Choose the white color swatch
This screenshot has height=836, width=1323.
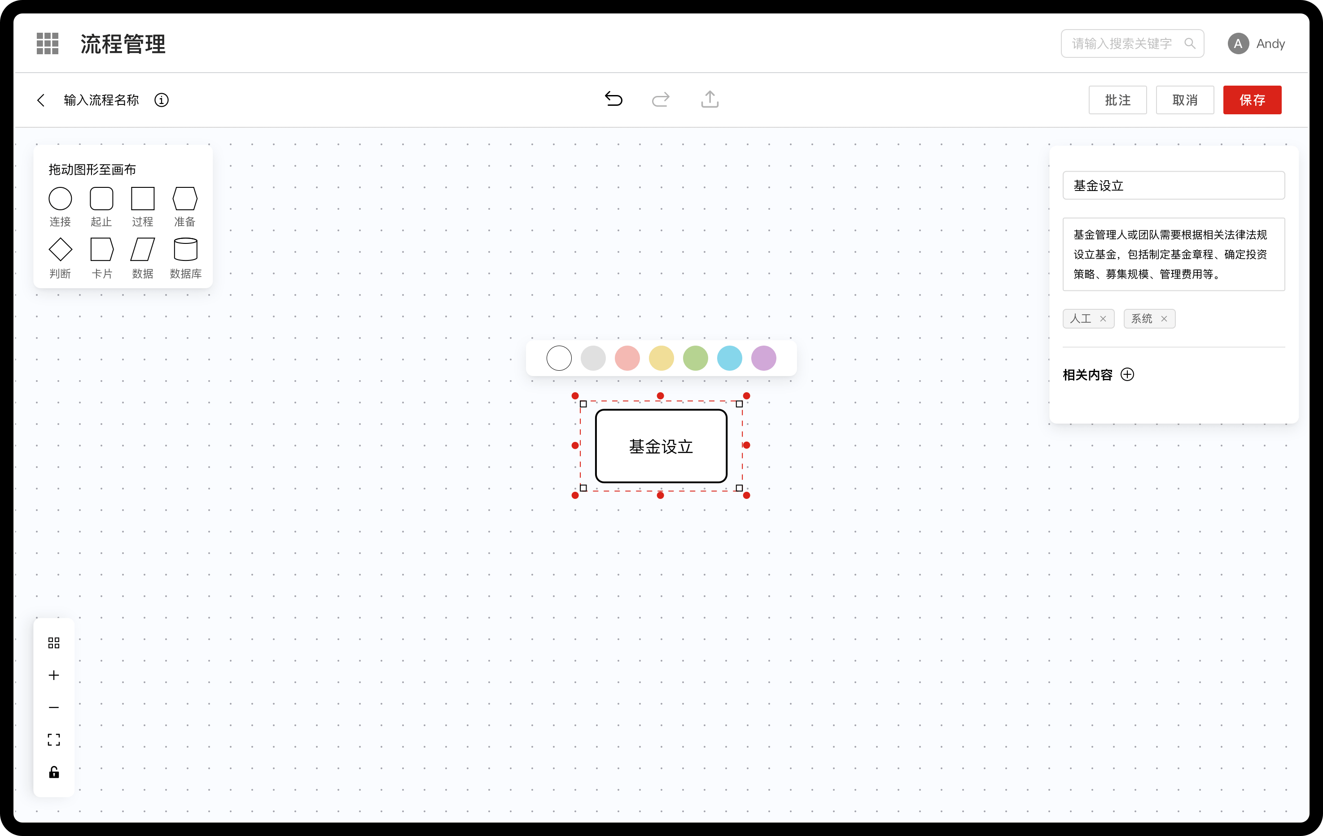tap(559, 359)
